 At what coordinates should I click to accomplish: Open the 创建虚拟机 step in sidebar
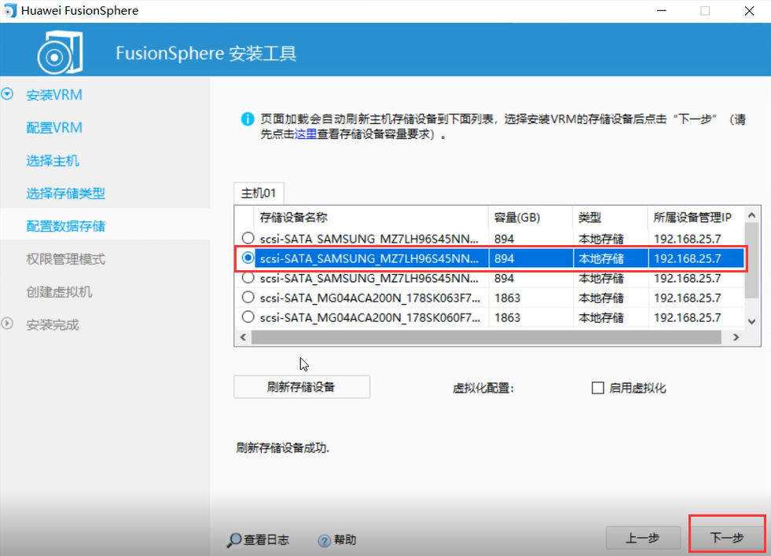coord(59,292)
